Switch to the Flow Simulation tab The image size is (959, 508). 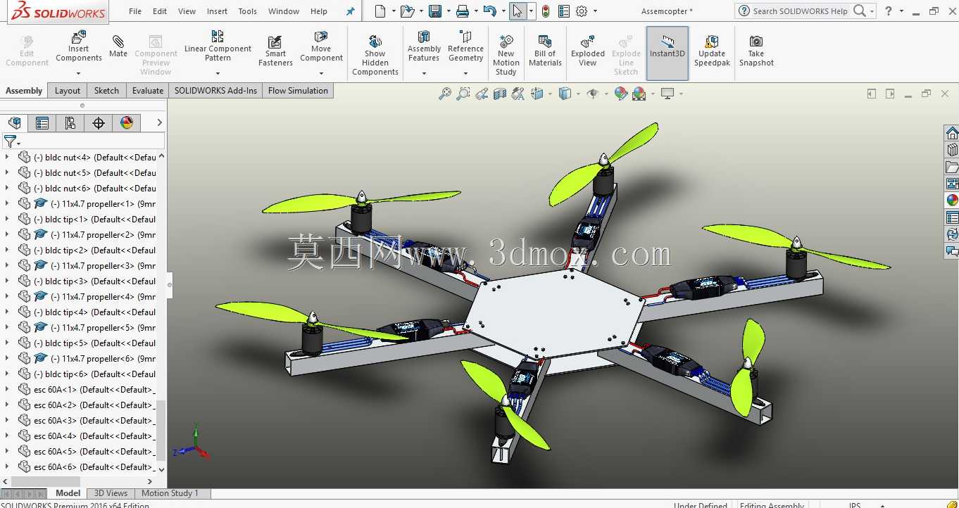pos(298,91)
